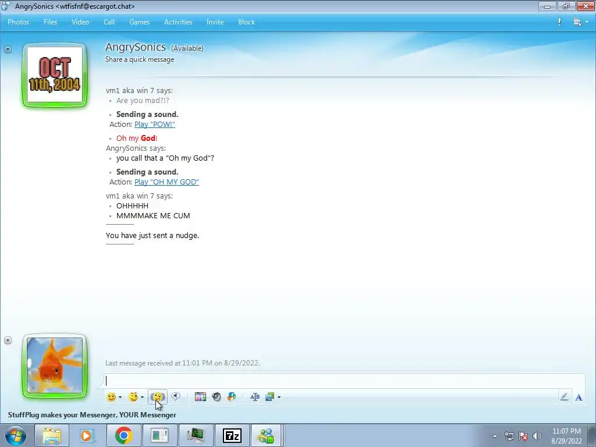The width and height of the screenshot is (596, 447).
Task: Click your goldfish display picture
Action: (55, 366)
